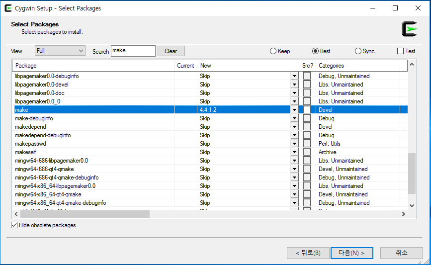
Task: Click the scroll right arrow
Action: click(x=404, y=214)
